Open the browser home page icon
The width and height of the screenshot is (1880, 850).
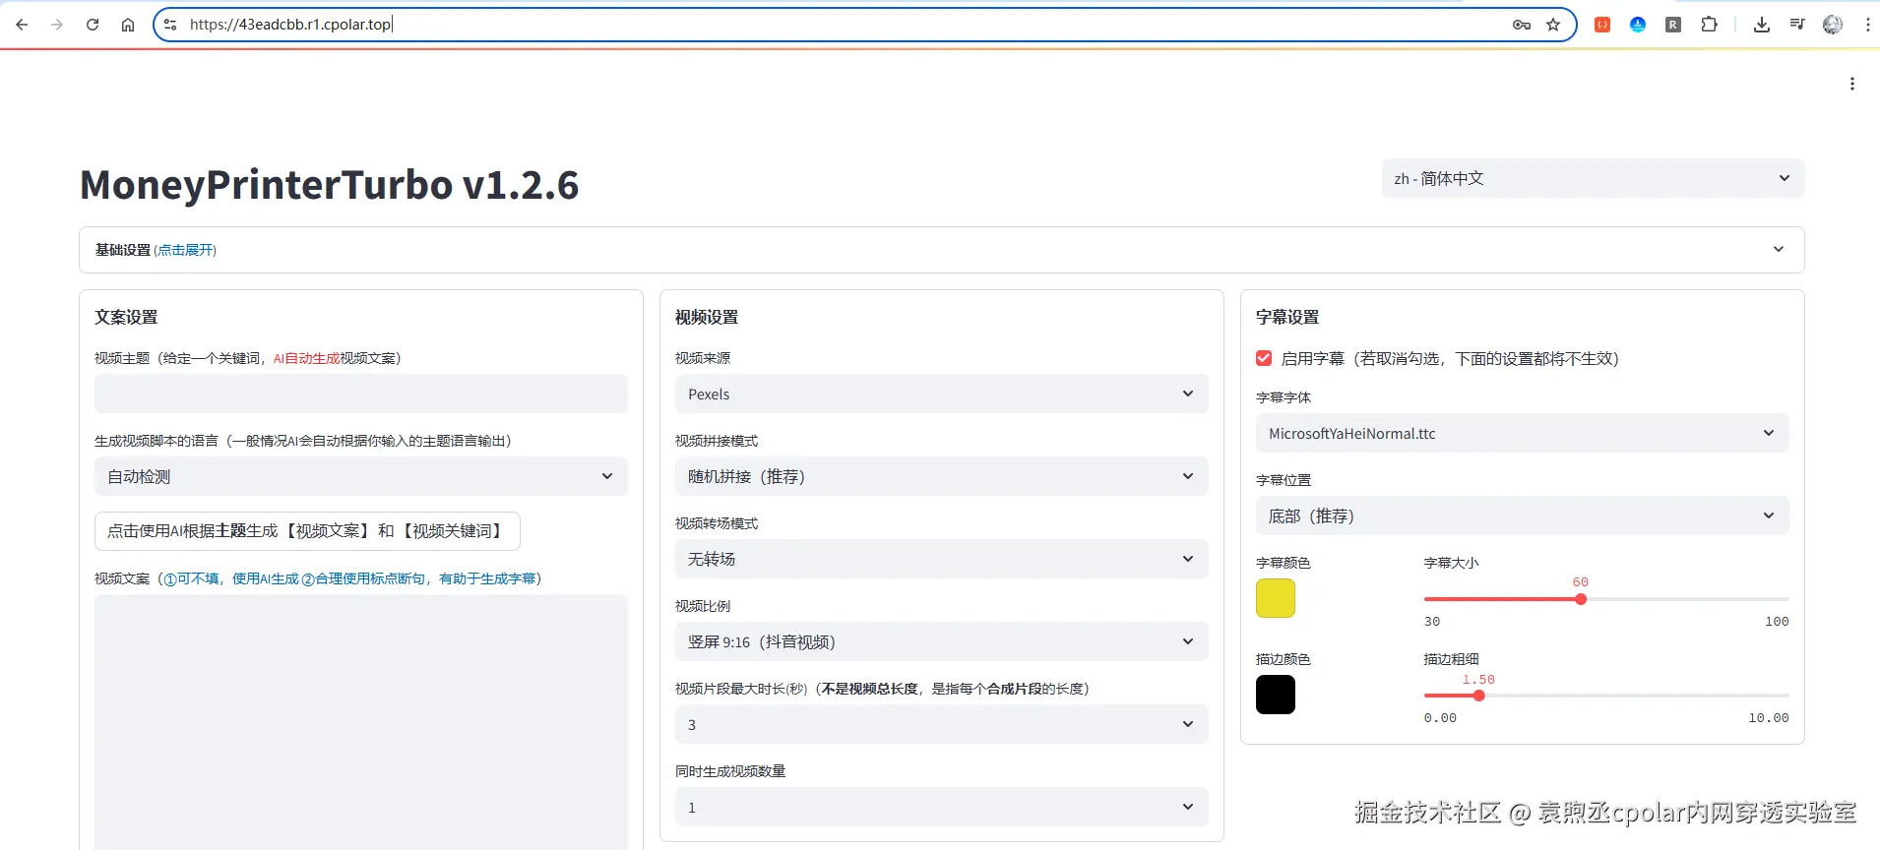tap(128, 25)
